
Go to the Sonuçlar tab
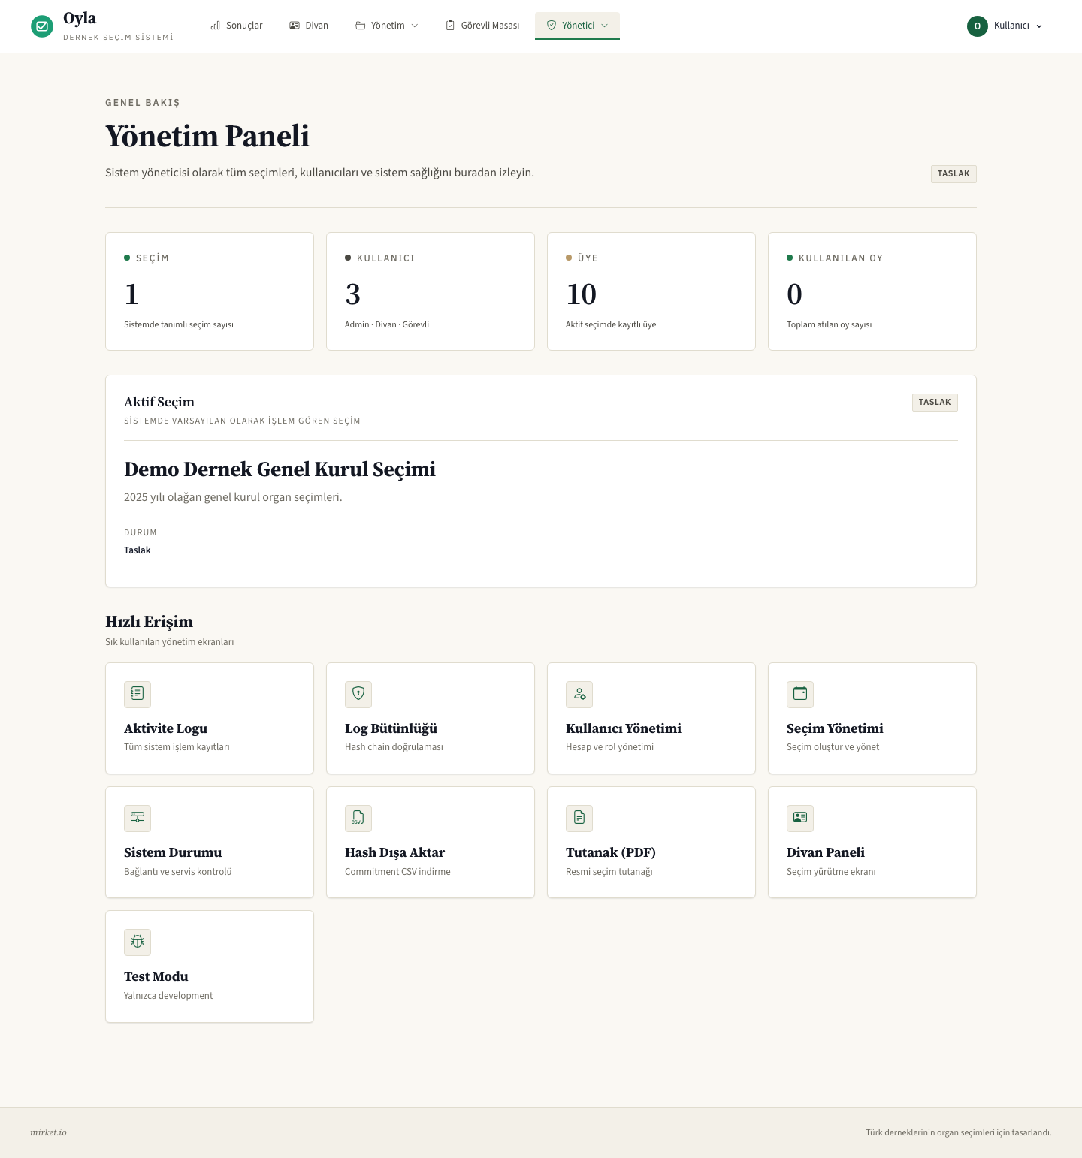click(237, 26)
